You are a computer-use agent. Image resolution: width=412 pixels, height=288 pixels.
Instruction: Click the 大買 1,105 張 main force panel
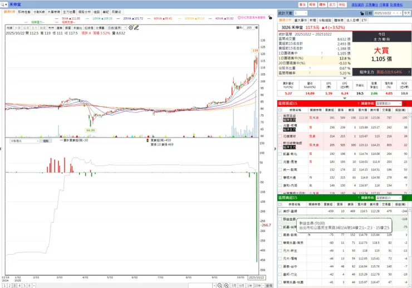pyautogui.click(x=381, y=54)
